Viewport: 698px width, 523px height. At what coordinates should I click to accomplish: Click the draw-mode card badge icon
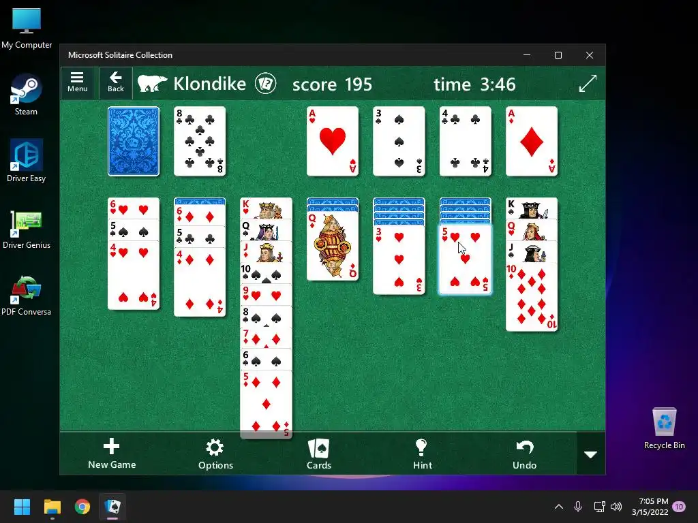coord(265,84)
